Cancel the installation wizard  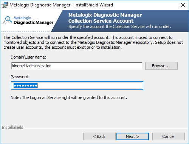tap(169, 136)
